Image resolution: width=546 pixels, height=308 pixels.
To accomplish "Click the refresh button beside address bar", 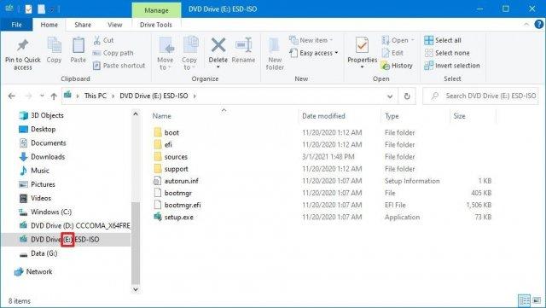I will (407, 96).
